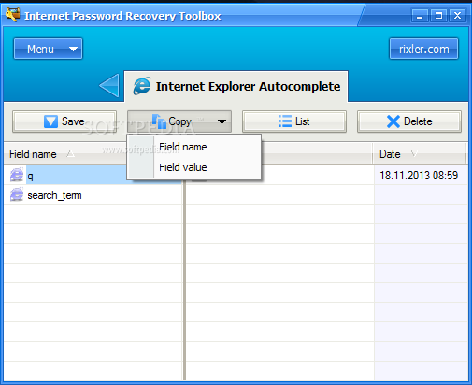This screenshot has width=472, height=385.
Task: Choose Field value from Copy menu
Action: point(194,167)
